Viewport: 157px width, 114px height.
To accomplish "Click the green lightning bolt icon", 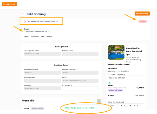I will 110,83.
